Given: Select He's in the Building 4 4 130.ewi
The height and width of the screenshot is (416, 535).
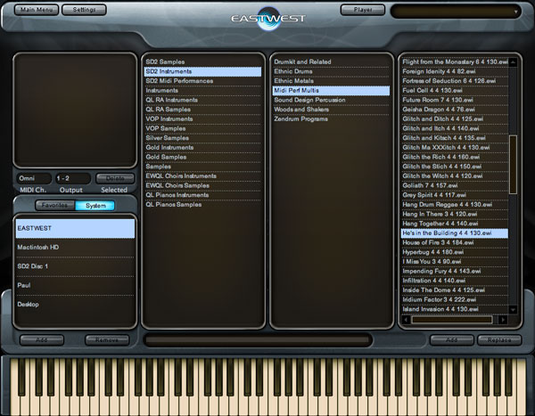Looking at the screenshot, I should (x=455, y=233).
